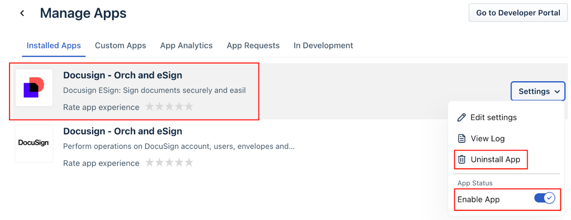Open the first Docusign - Orch and eSign title
The width and height of the screenshot is (571, 220).
123,75
